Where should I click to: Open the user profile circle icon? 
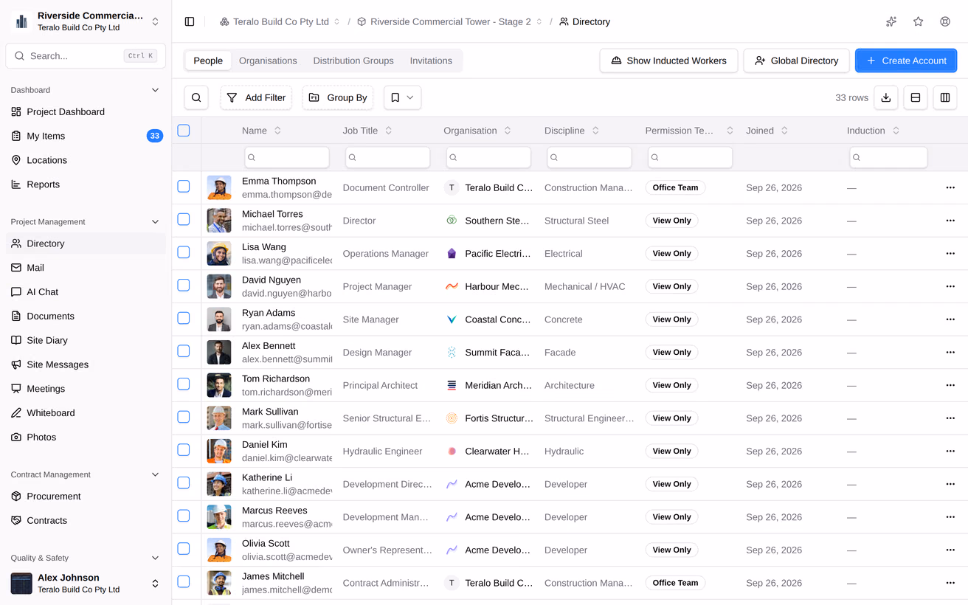(x=945, y=22)
